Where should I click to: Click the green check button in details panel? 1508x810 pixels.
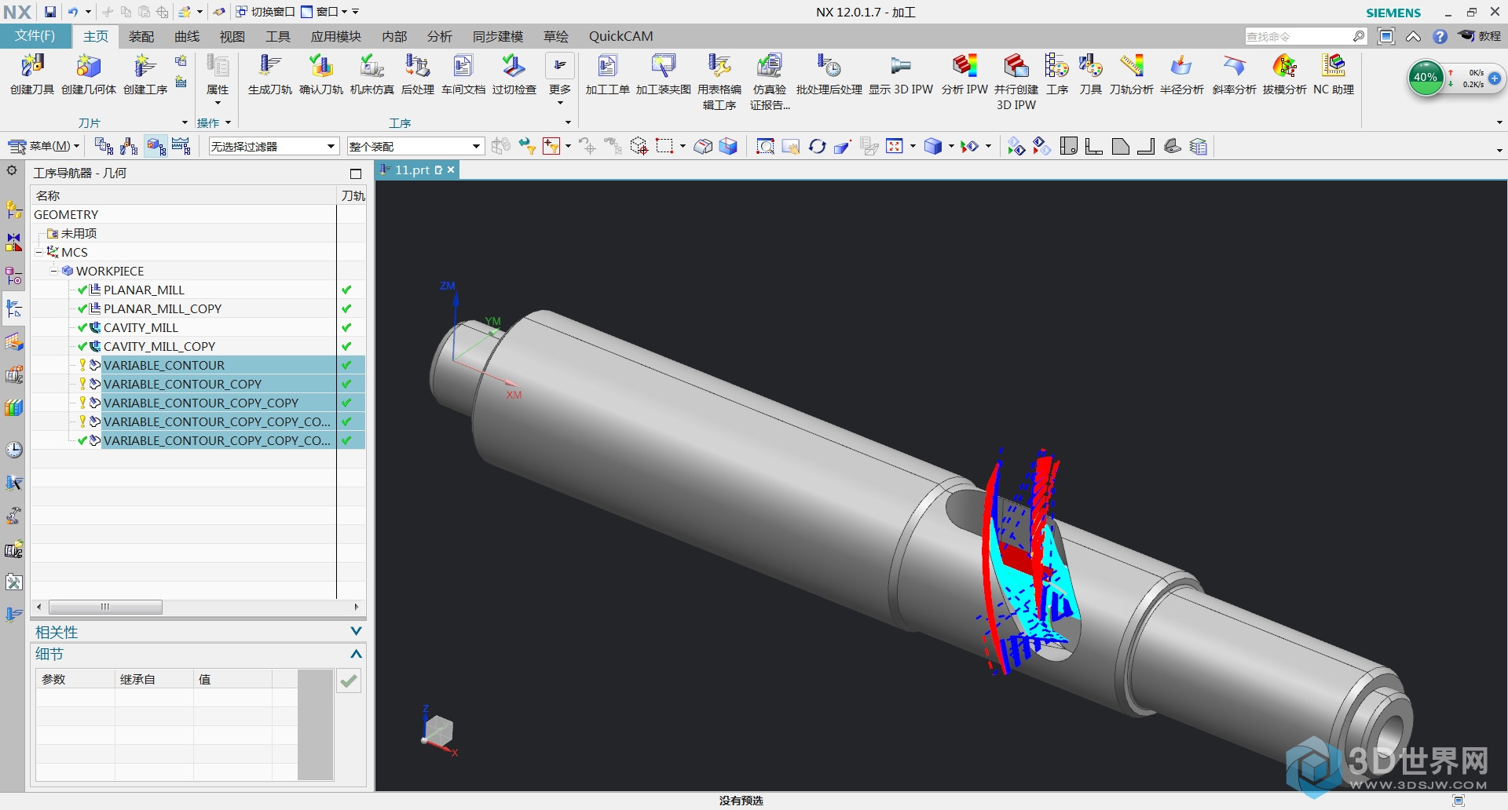click(x=349, y=680)
